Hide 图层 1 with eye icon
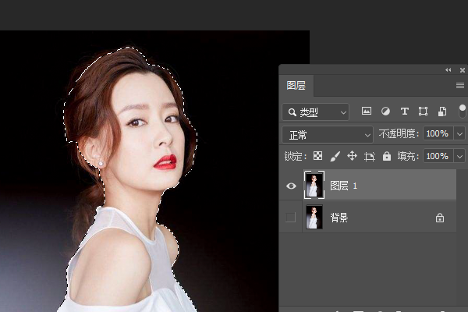 [291, 186]
